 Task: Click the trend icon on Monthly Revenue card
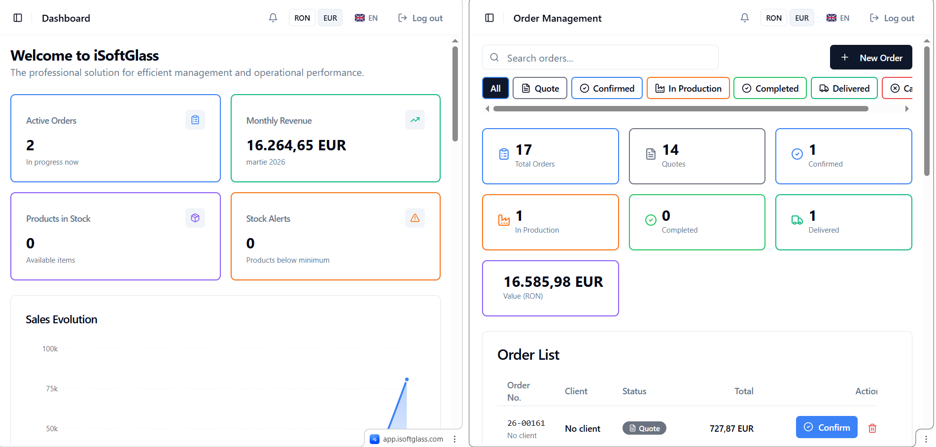point(415,119)
